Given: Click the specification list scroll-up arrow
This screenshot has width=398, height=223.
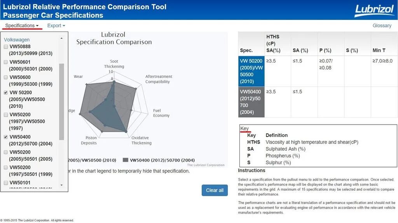Looking at the screenshot, I should [x=61, y=38].
